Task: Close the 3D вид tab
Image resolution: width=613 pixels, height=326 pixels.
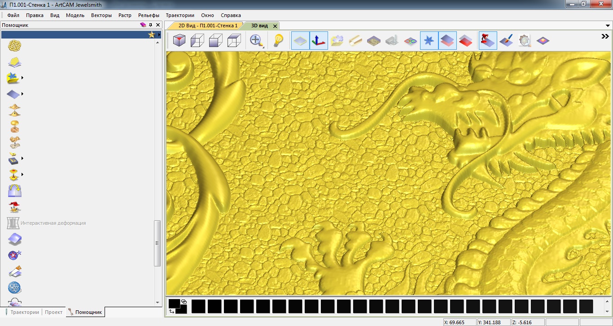Action: 275,26
